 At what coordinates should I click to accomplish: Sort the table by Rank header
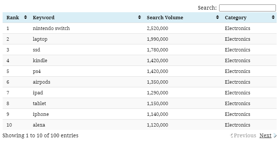pos(13,17)
